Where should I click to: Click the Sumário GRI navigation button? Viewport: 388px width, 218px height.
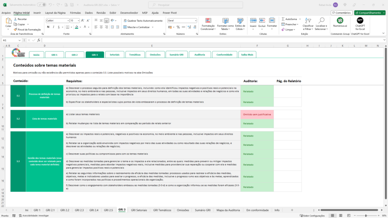(x=177, y=54)
